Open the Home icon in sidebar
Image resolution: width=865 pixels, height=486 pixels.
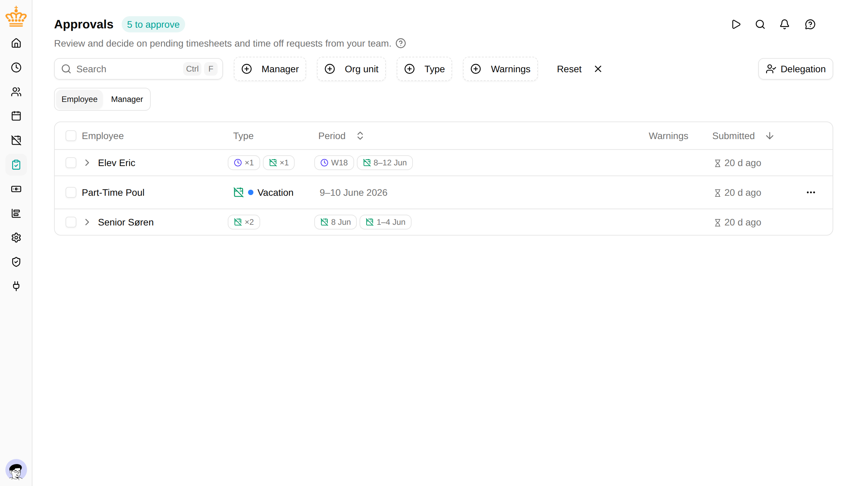16,43
